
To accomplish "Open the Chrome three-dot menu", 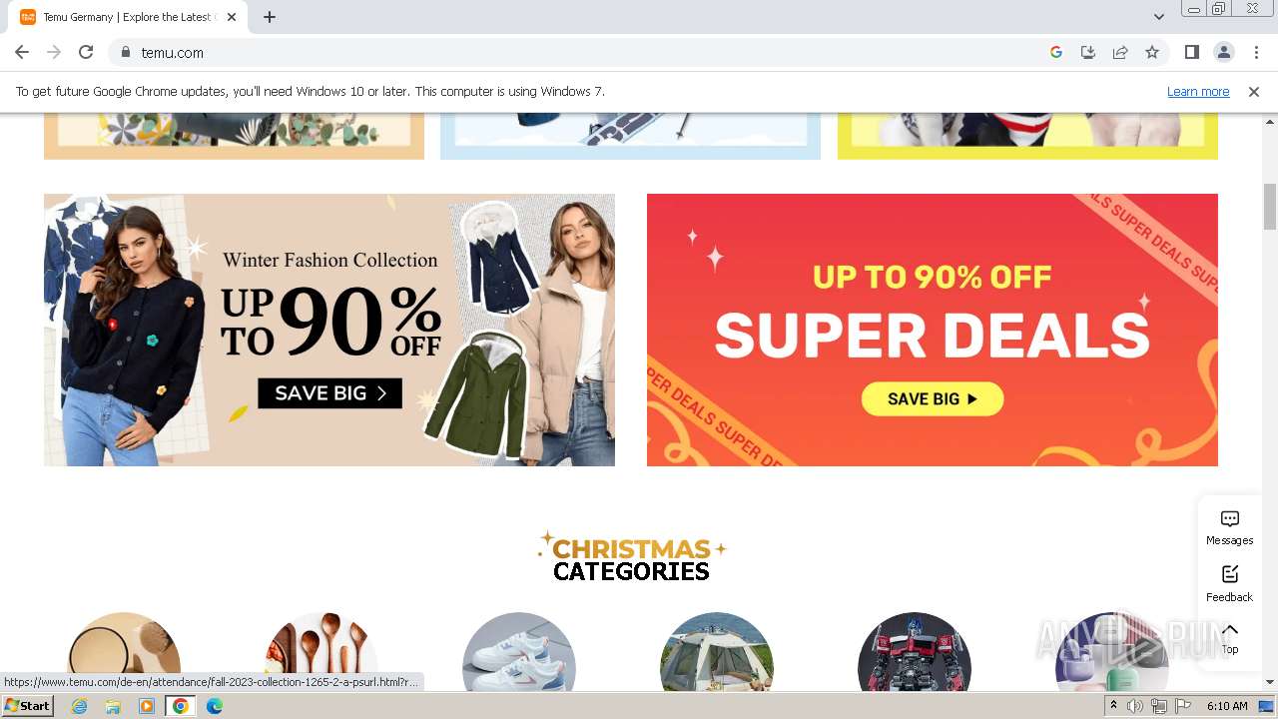I will (x=1256, y=52).
